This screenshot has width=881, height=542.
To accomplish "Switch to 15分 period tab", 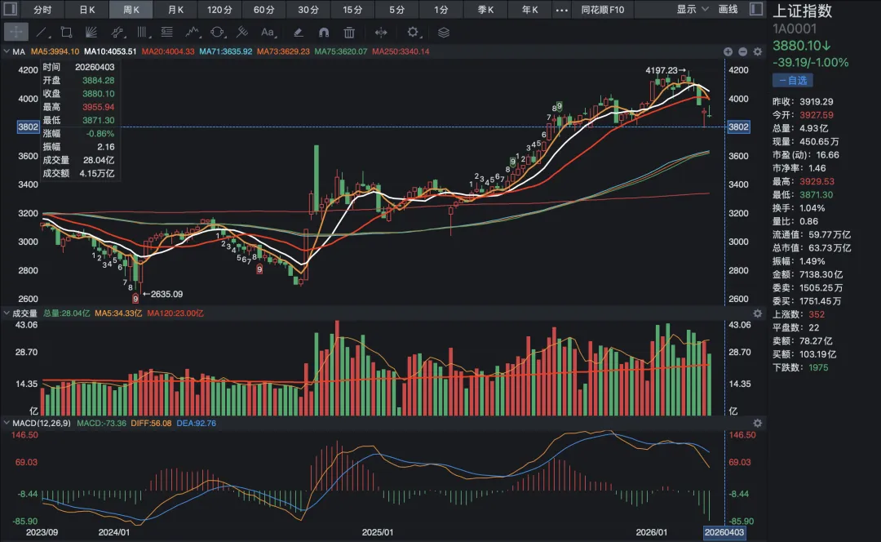I will click(x=352, y=10).
